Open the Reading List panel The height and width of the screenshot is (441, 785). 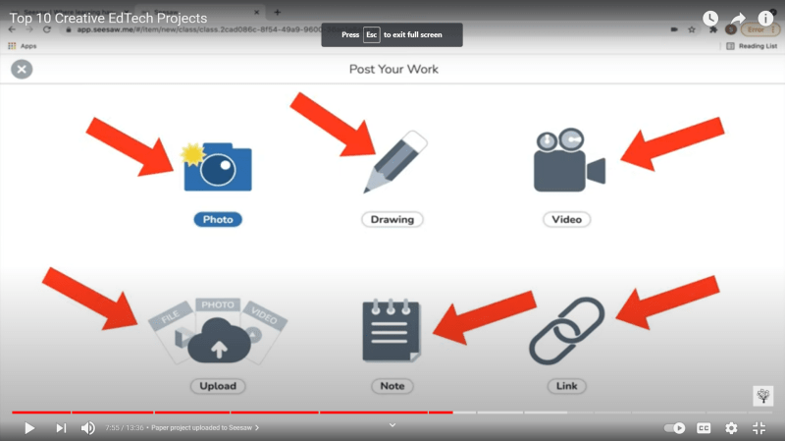[x=752, y=45]
